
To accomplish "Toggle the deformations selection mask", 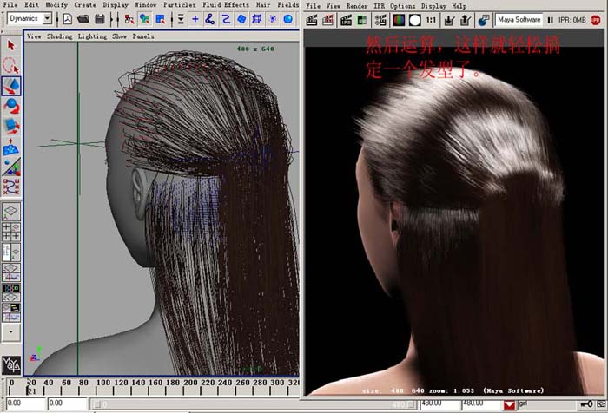I will click(257, 18).
